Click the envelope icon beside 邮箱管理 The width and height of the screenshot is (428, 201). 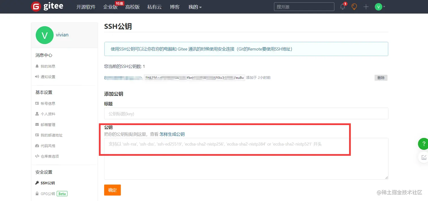pyautogui.click(x=37, y=125)
